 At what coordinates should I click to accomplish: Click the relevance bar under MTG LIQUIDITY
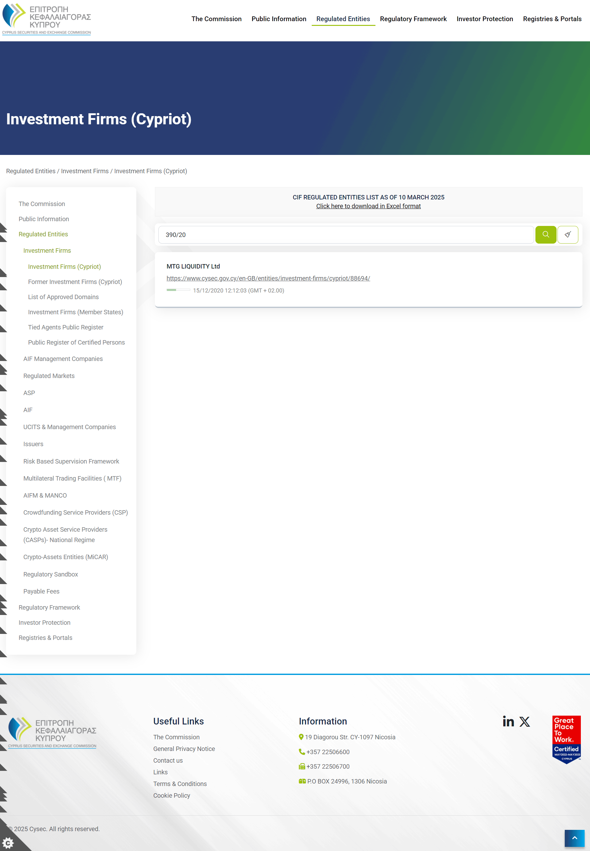click(x=178, y=290)
